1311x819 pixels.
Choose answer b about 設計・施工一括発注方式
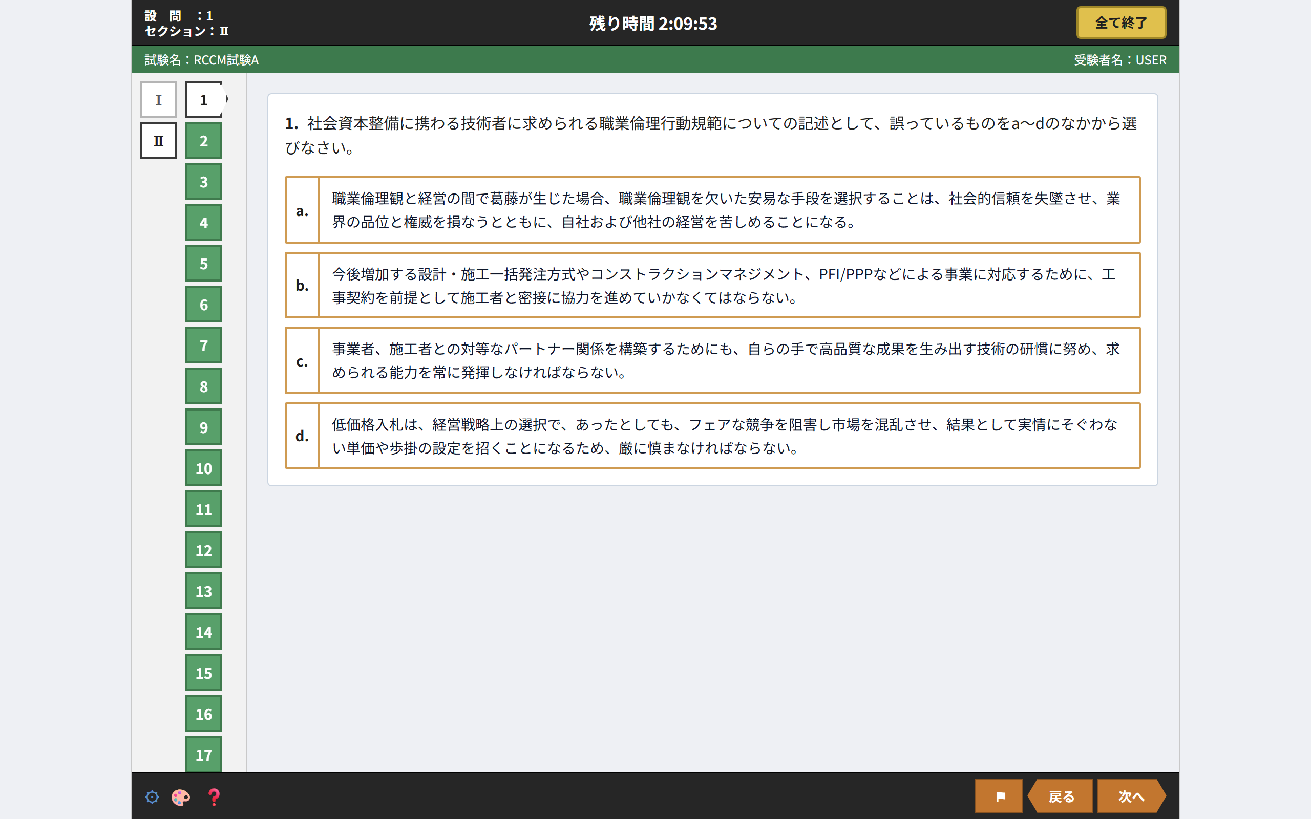712,286
